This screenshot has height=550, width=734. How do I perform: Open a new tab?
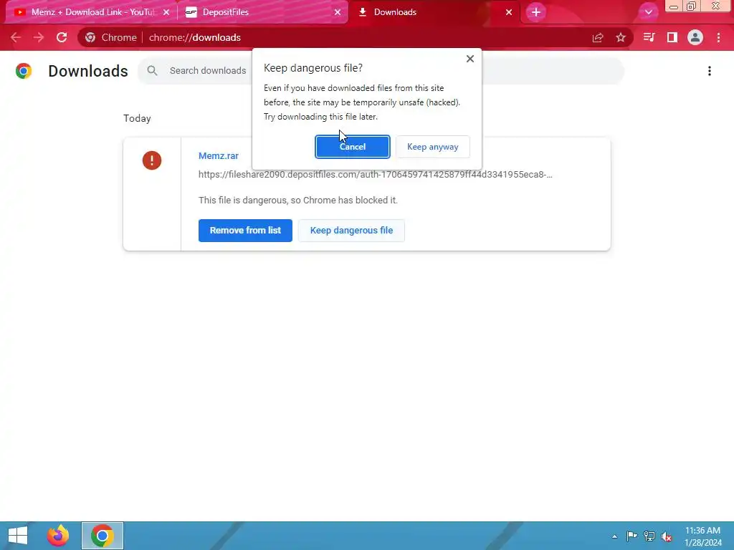coord(536,12)
